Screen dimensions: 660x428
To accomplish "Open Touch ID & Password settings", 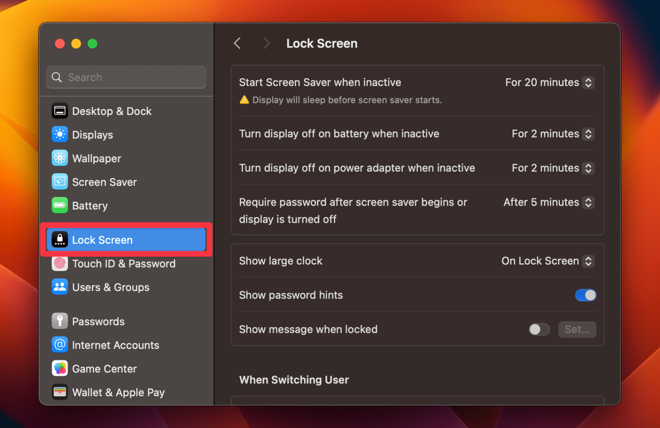I will pyautogui.click(x=124, y=263).
